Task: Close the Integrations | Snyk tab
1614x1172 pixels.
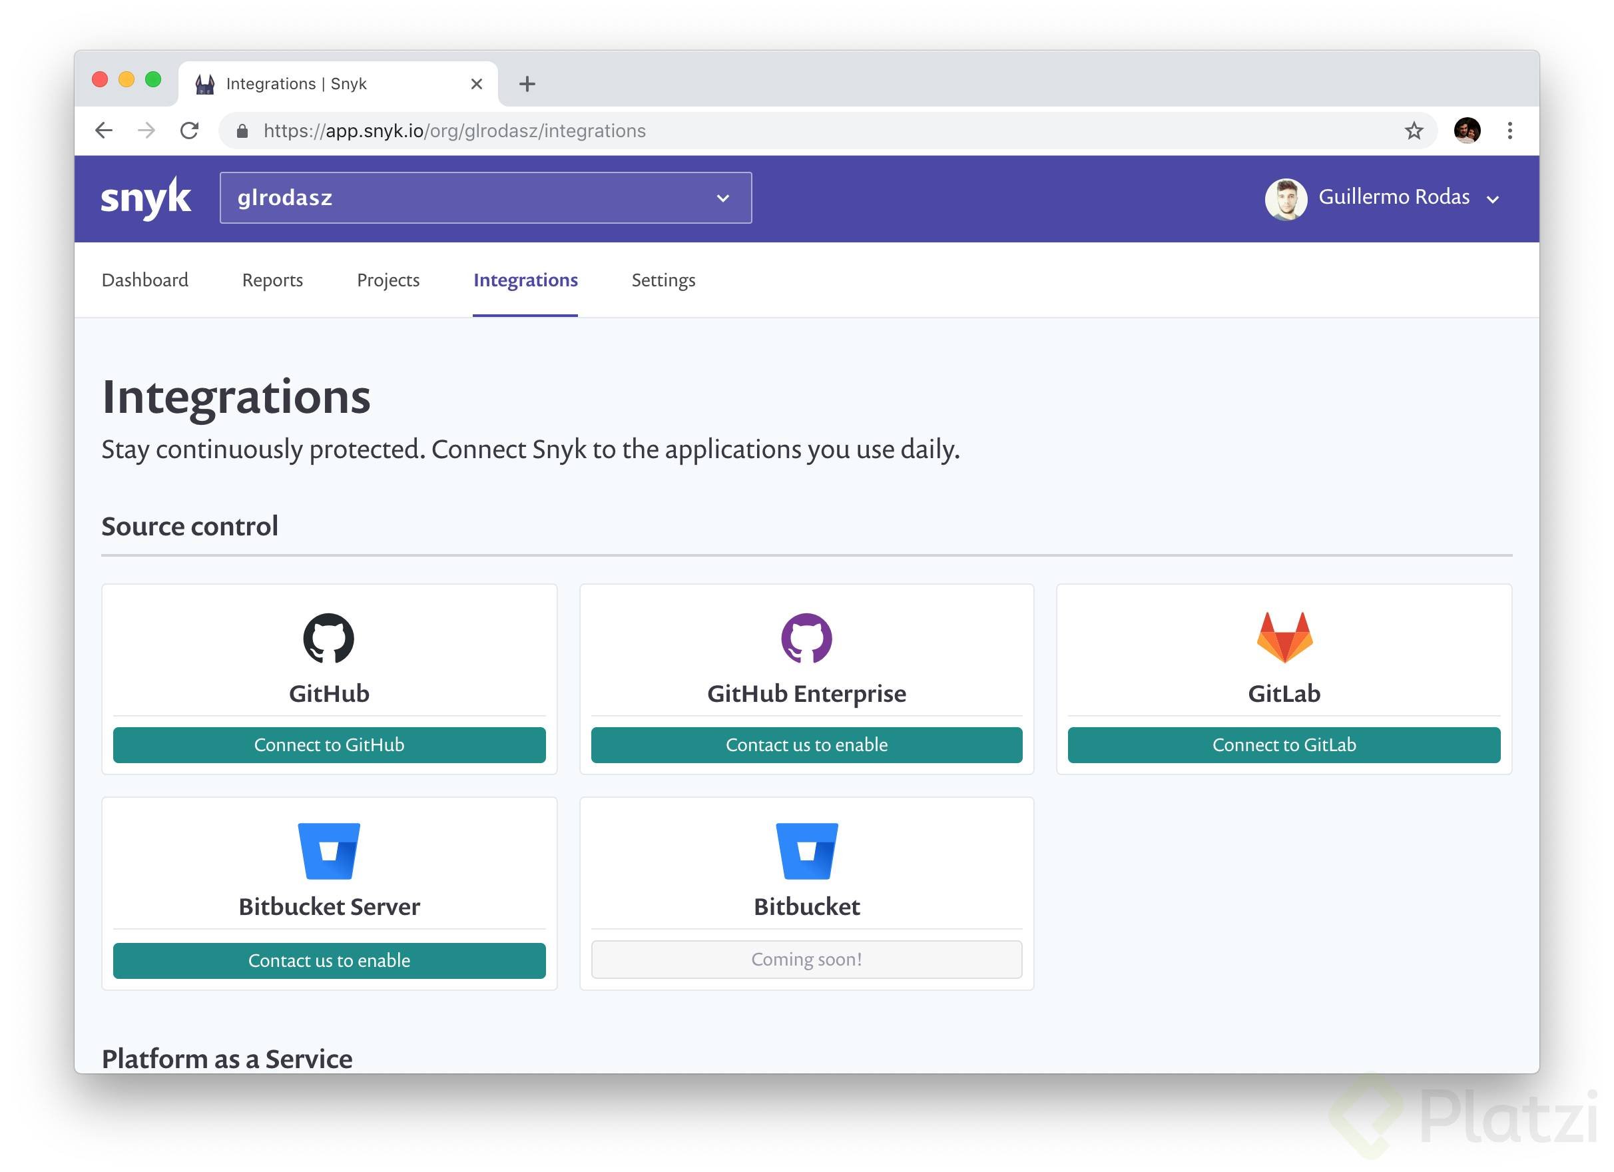Action: (476, 84)
